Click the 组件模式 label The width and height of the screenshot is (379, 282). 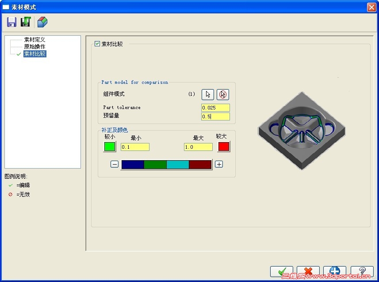(x=114, y=94)
